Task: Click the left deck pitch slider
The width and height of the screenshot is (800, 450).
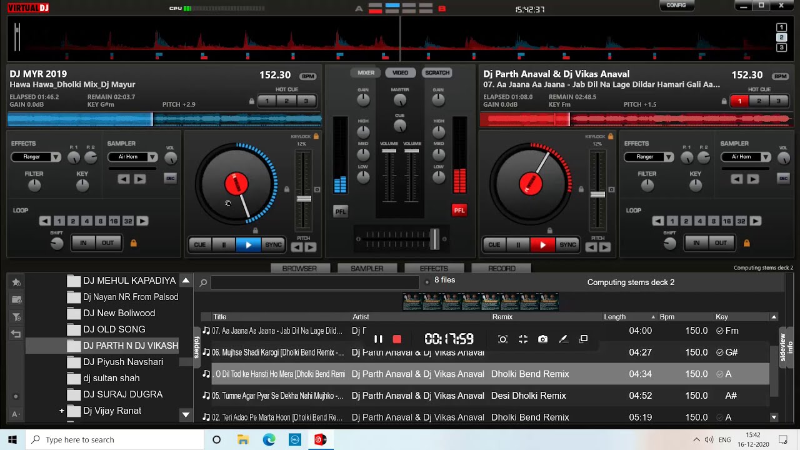Action: click(304, 198)
